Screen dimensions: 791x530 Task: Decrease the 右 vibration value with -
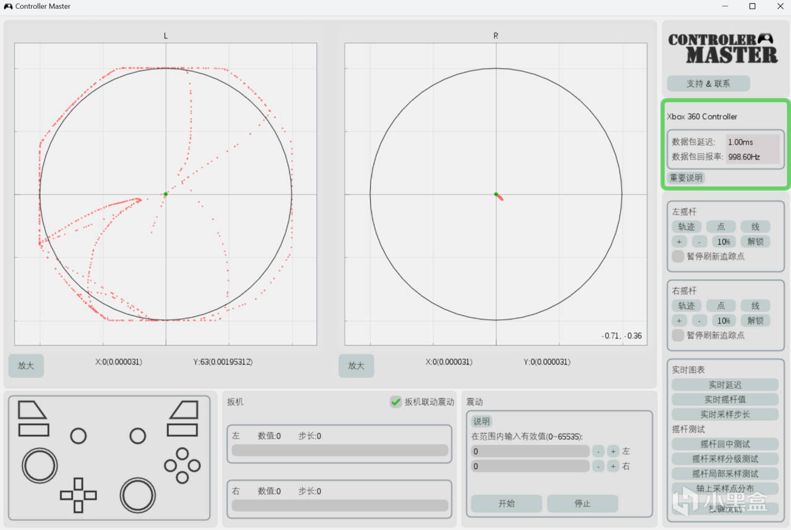pyautogui.click(x=598, y=466)
